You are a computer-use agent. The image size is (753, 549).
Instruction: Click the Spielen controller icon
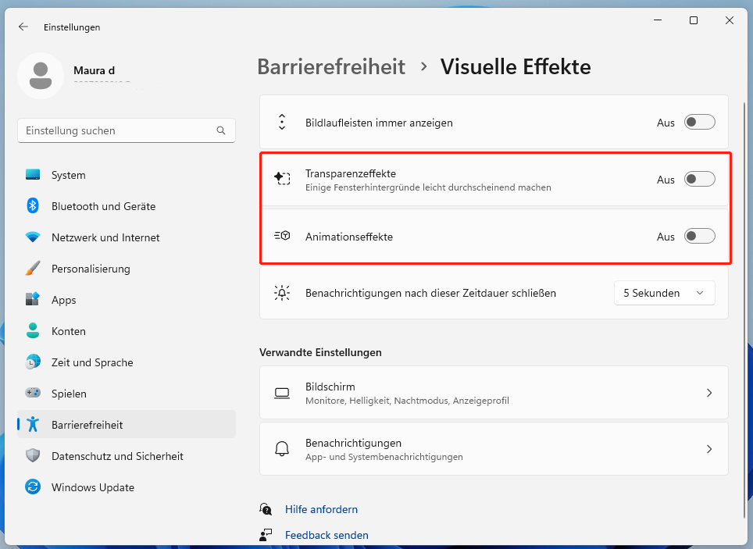(x=31, y=394)
